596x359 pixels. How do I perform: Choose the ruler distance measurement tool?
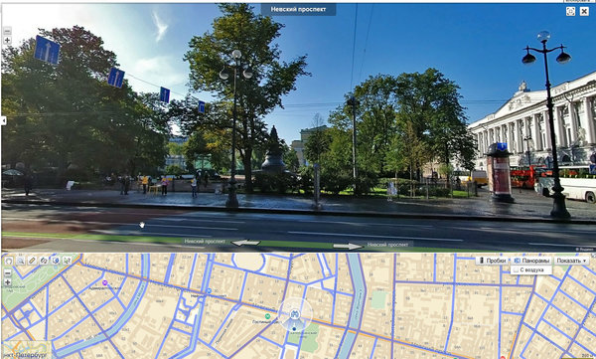[x=32, y=261]
